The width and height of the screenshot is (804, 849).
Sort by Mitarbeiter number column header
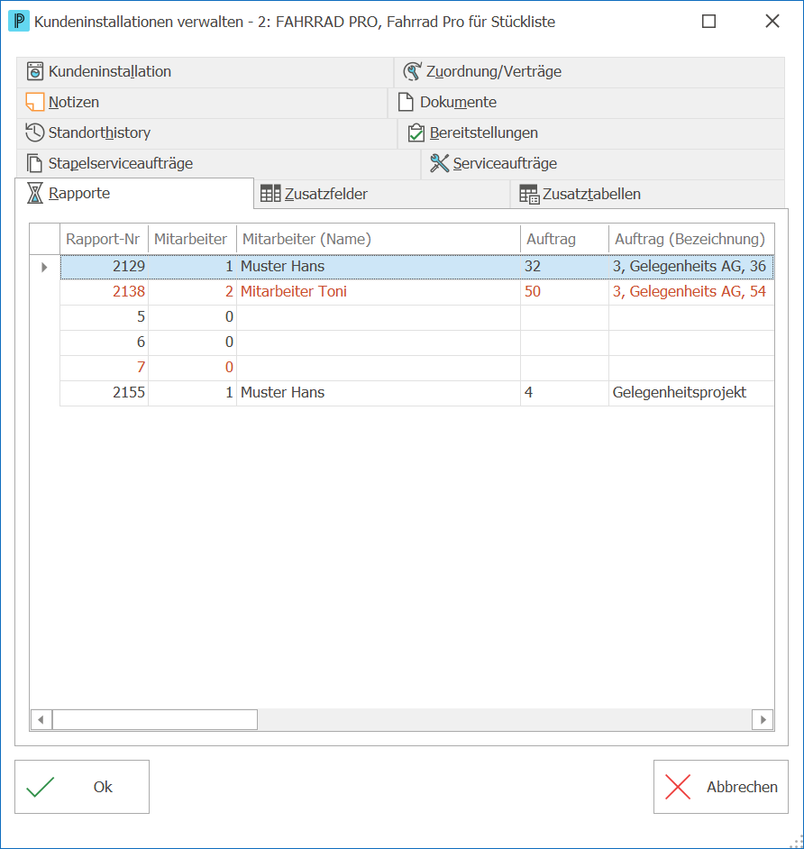click(x=192, y=239)
